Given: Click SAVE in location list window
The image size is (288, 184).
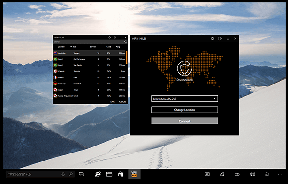Looking at the screenshot, I should 113,102.
